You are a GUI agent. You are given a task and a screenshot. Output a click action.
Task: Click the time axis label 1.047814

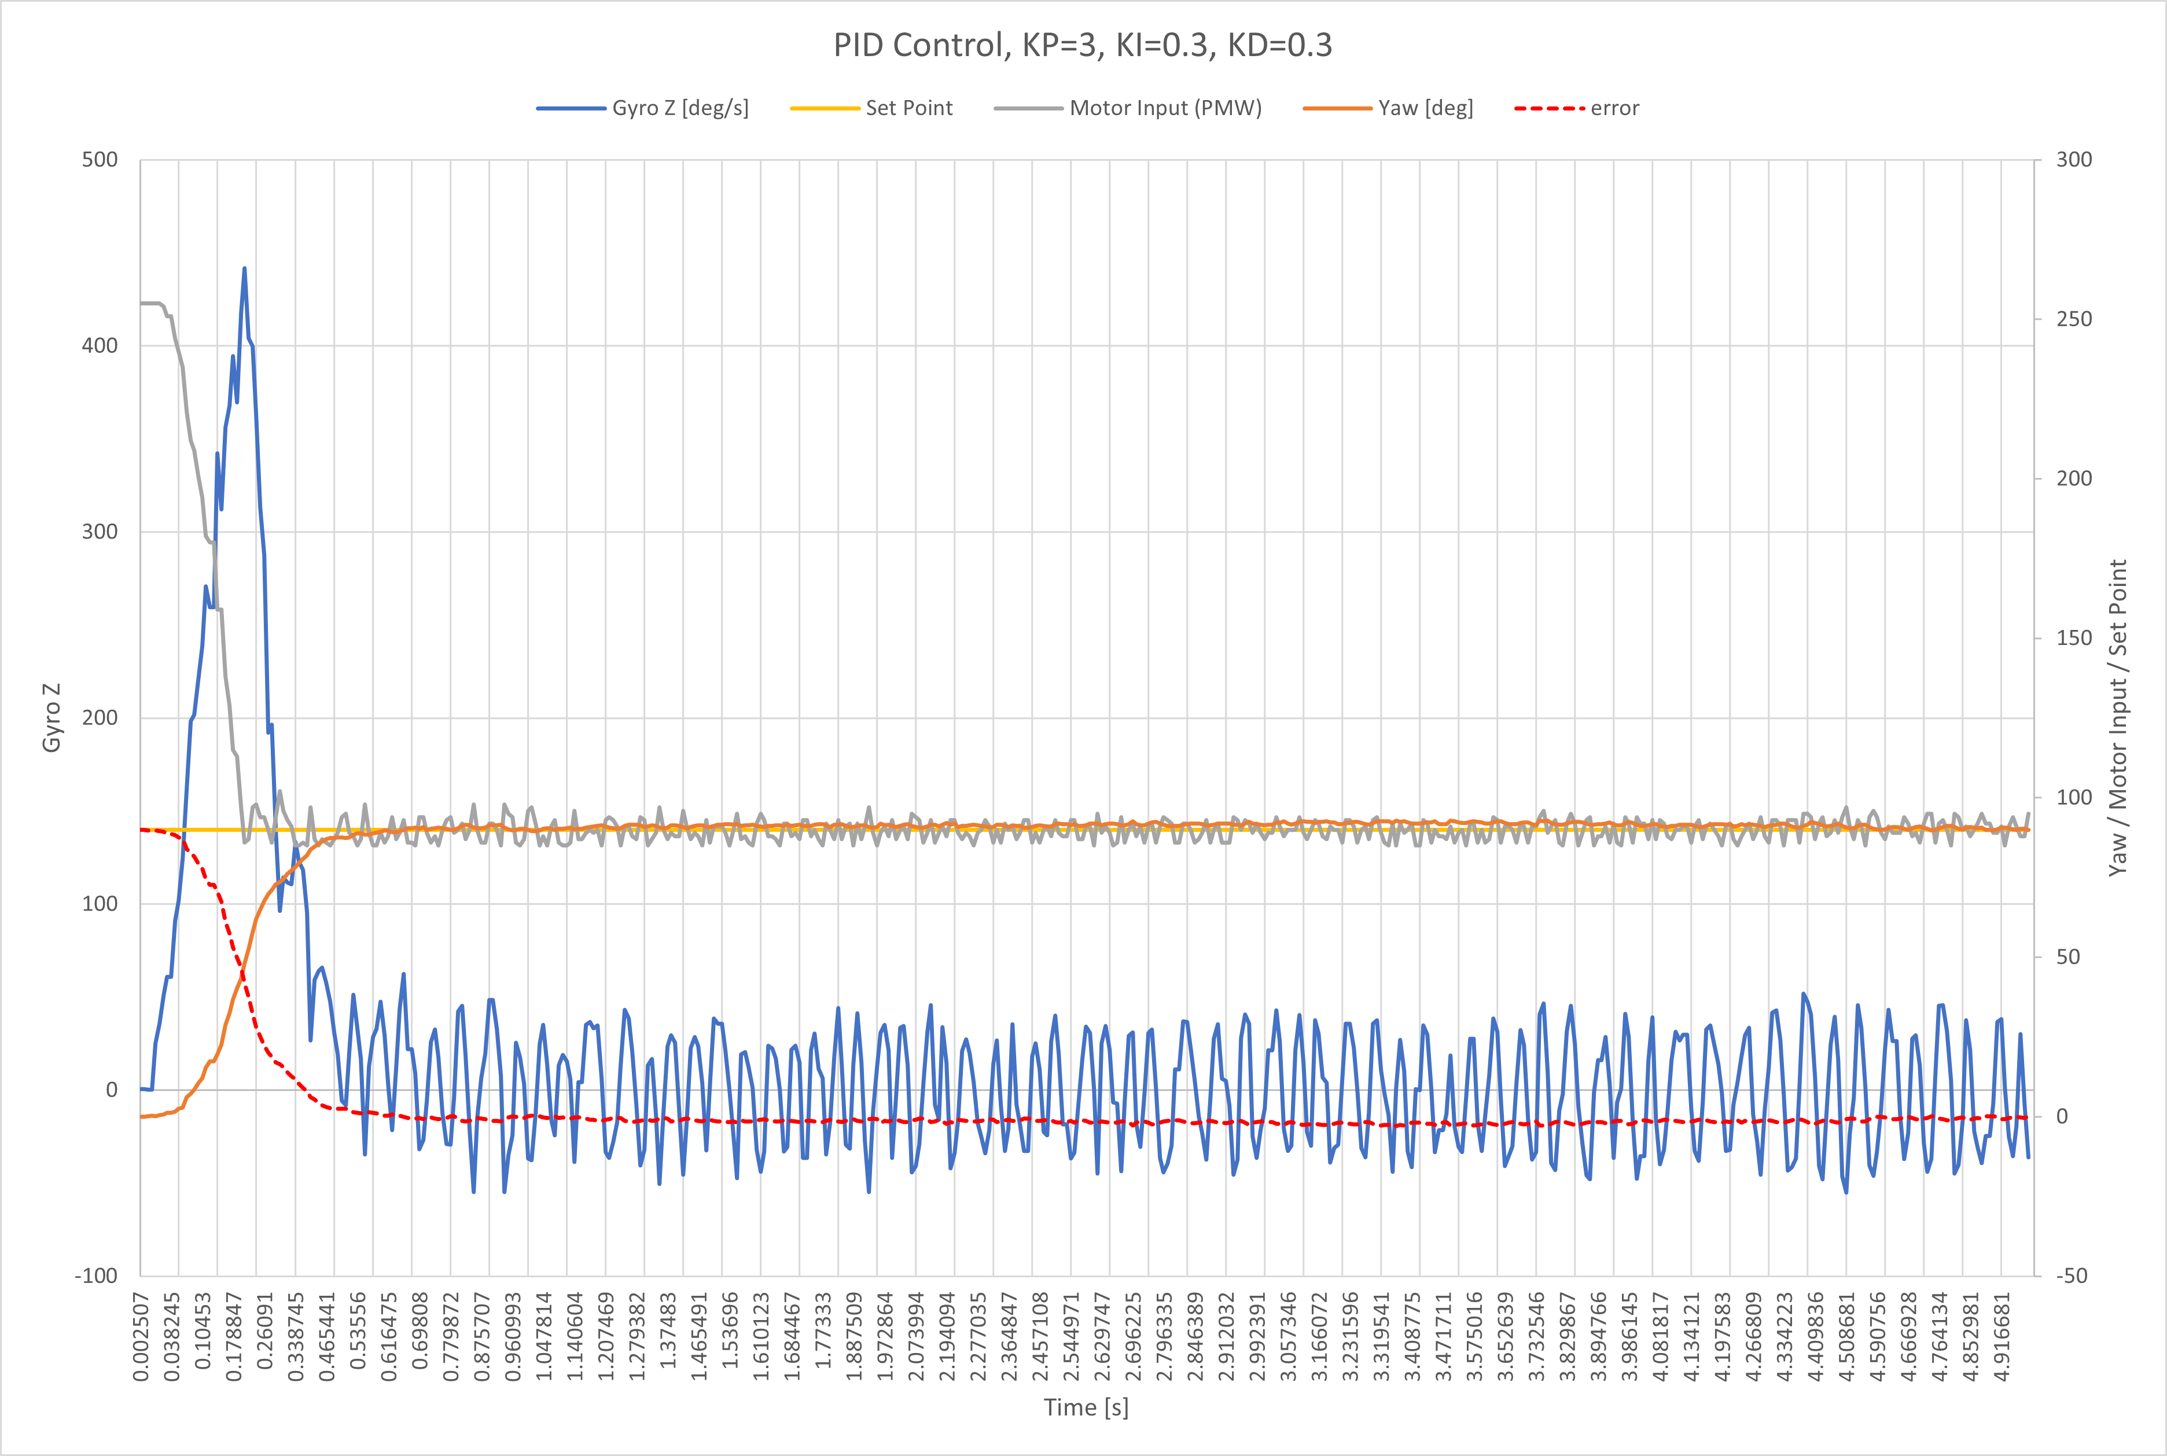(x=544, y=1336)
